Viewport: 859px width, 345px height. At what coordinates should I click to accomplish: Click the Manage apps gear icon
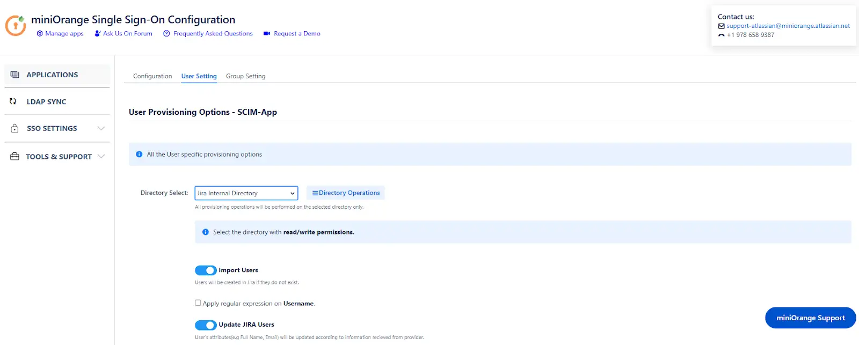(40, 33)
